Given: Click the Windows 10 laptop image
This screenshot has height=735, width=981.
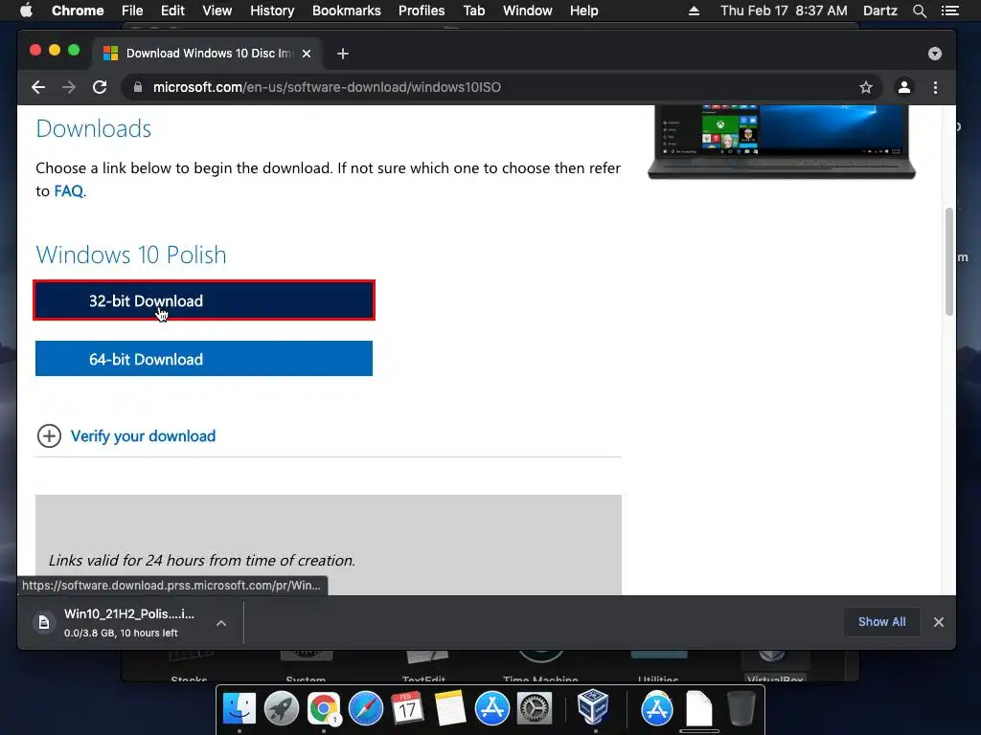Looking at the screenshot, I should [x=782, y=142].
